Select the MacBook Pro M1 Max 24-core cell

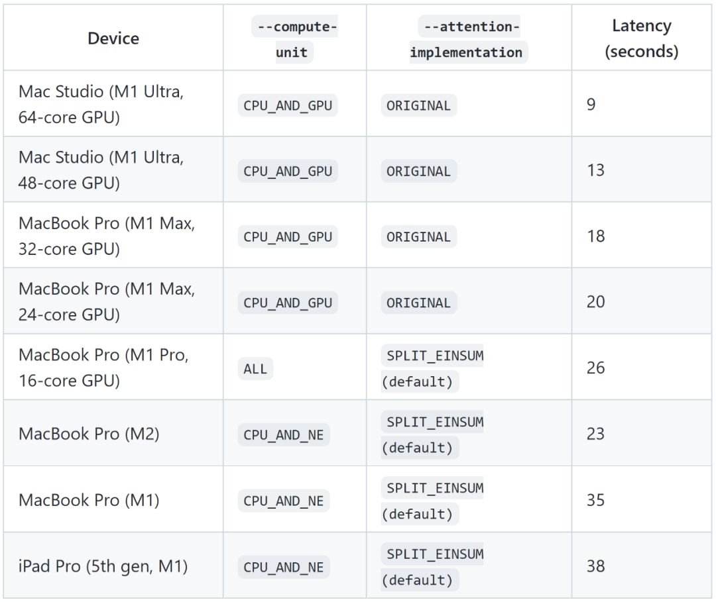pyautogui.click(x=107, y=301)
